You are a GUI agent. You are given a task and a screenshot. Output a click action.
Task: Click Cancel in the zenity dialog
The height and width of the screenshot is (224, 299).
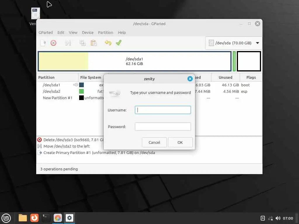click(154, 142)
